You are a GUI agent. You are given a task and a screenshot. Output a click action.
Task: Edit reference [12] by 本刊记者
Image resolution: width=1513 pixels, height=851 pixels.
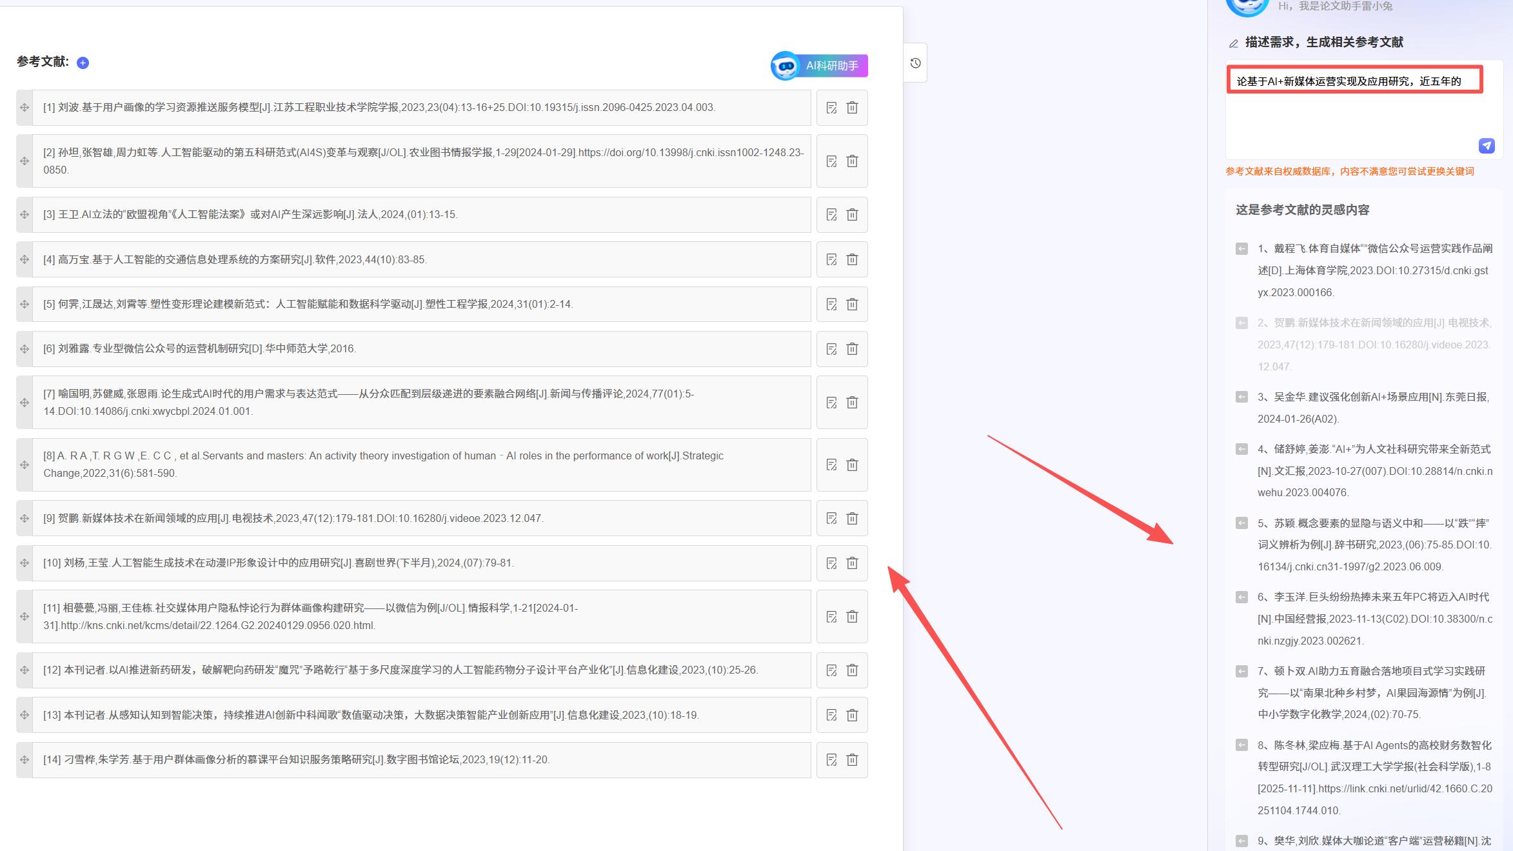pos(831,670)
